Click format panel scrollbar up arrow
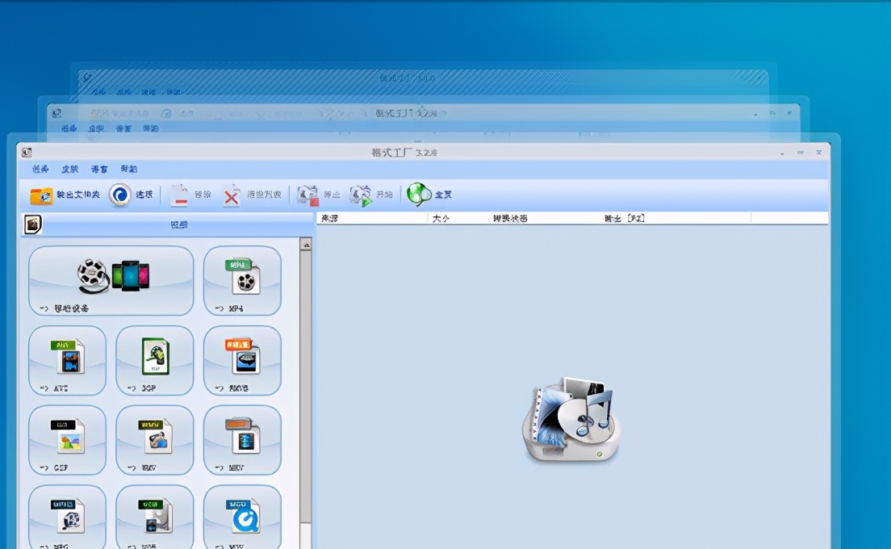 (x=306, y=244)
